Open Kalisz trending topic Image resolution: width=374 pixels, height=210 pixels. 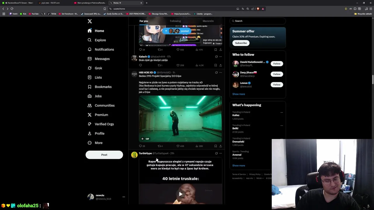(x=236, y=115)
